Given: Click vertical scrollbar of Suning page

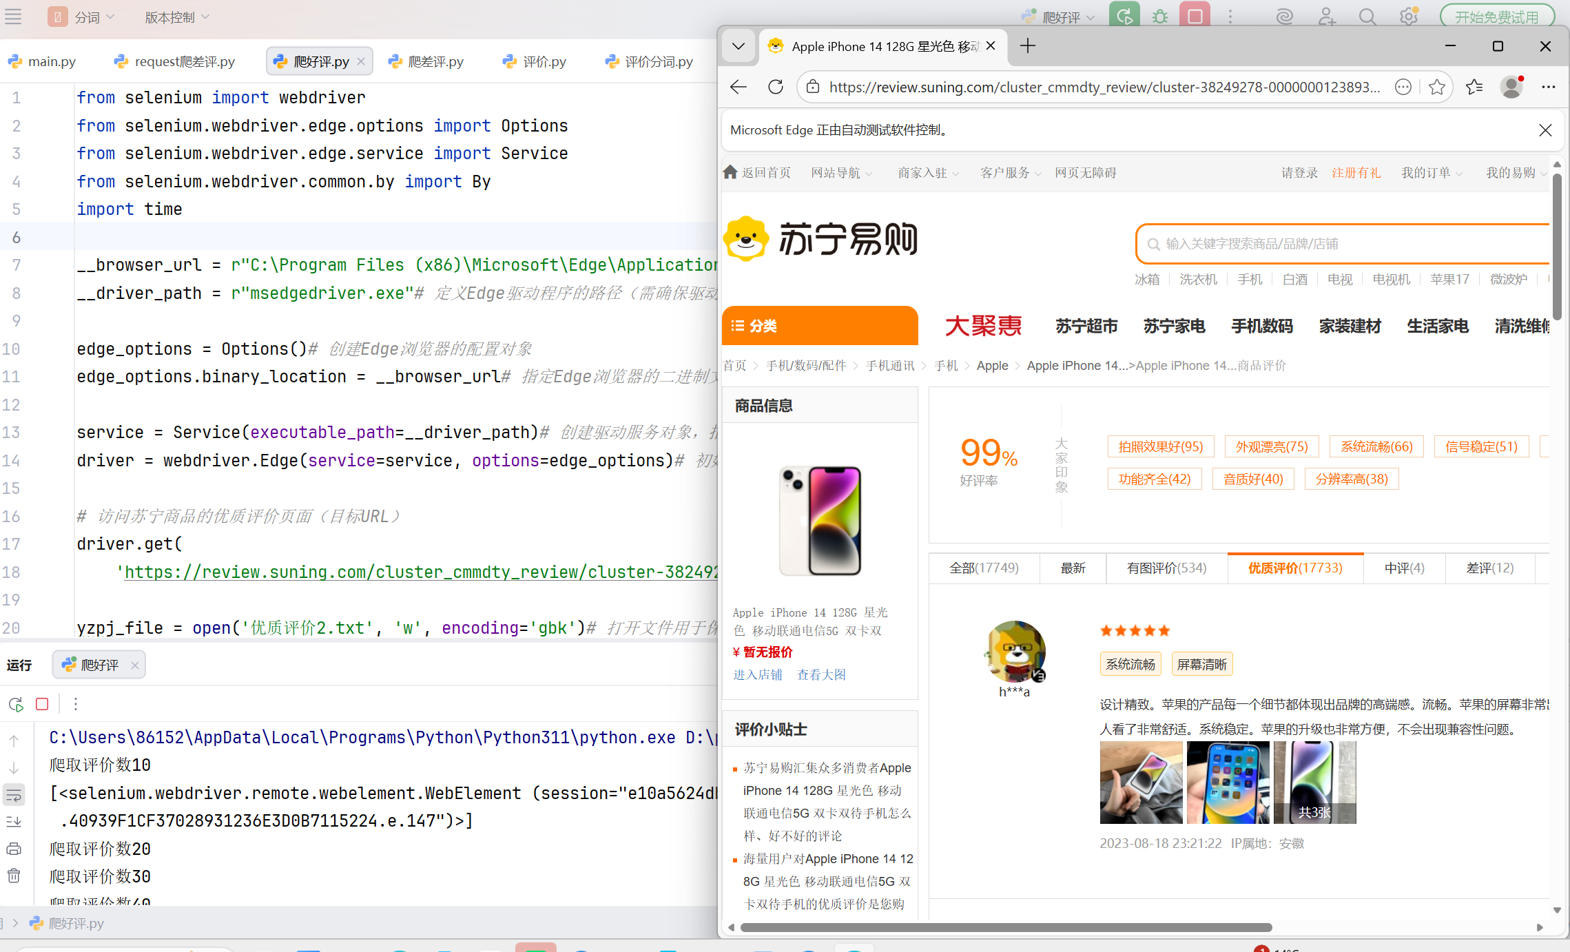Looking at the screenshot, I should pyautogui.click(x=1556, y=246).
